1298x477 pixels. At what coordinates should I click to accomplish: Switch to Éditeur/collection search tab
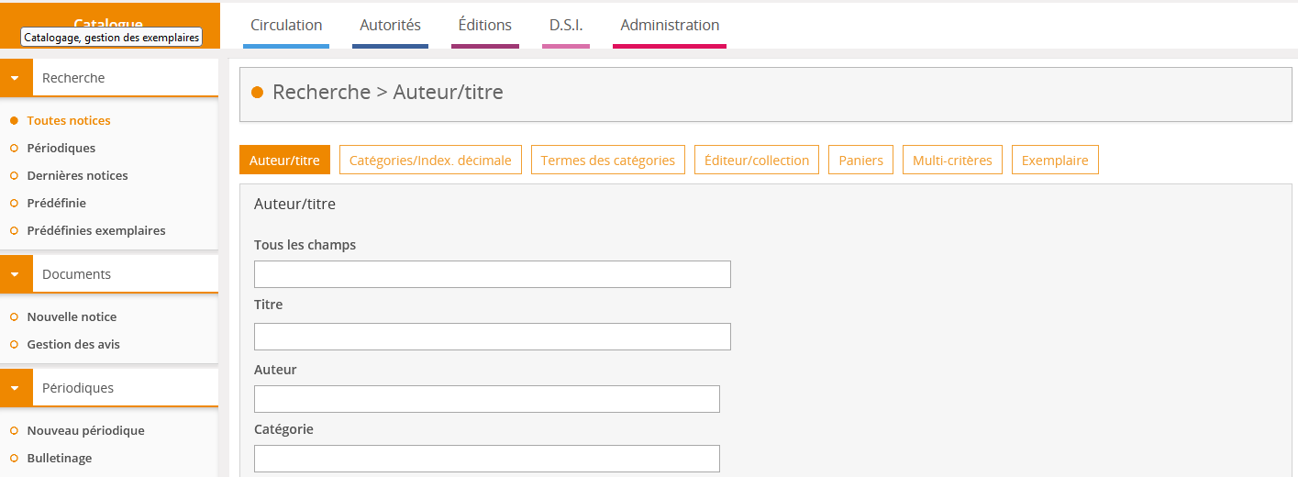[756, 161]
